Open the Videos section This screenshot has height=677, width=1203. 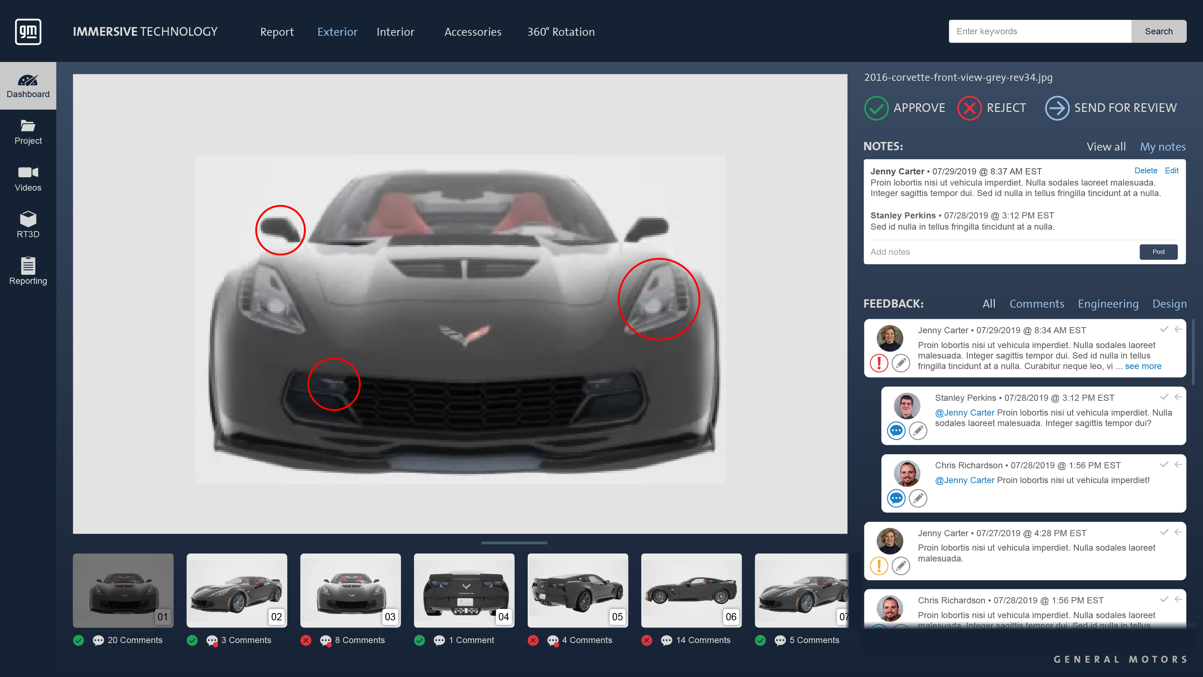click(28, 179)
